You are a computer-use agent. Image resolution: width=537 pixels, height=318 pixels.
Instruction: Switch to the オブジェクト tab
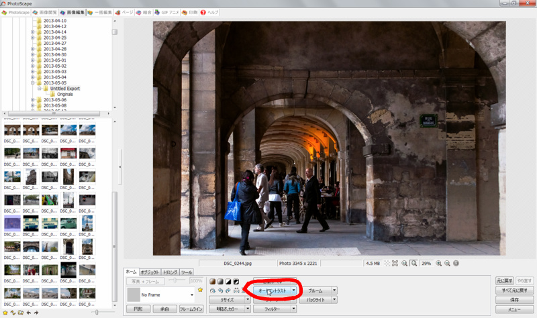coord(150,272)
